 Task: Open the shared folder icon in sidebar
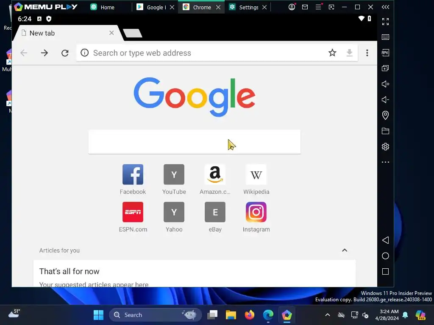click(385, 131)
